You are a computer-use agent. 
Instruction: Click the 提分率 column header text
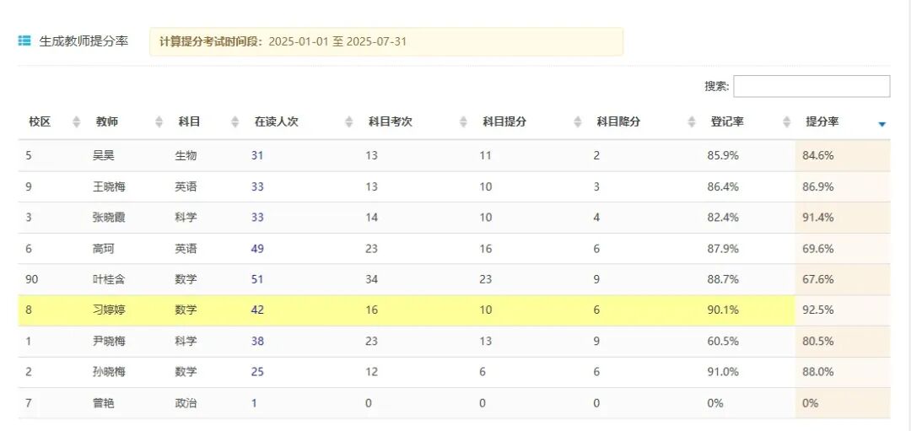click(x=822, y=121)
